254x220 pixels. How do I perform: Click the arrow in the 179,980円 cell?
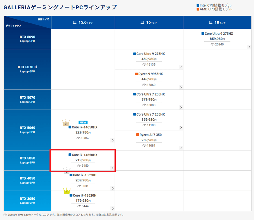pyautogui.click(x=113, y=208)
